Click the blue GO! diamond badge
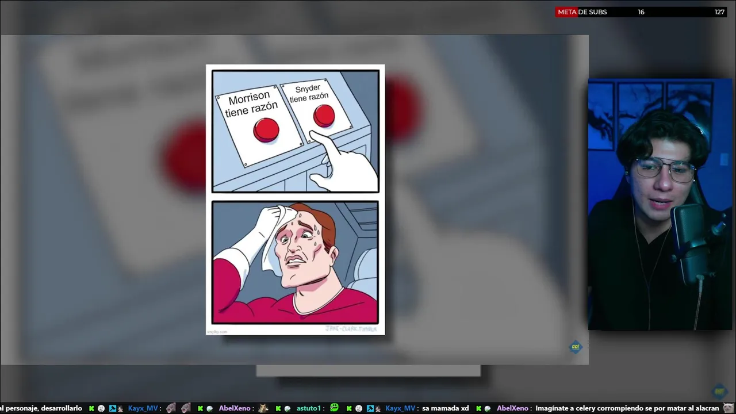This screenshot has width=736, height=414. coord(576,347)
